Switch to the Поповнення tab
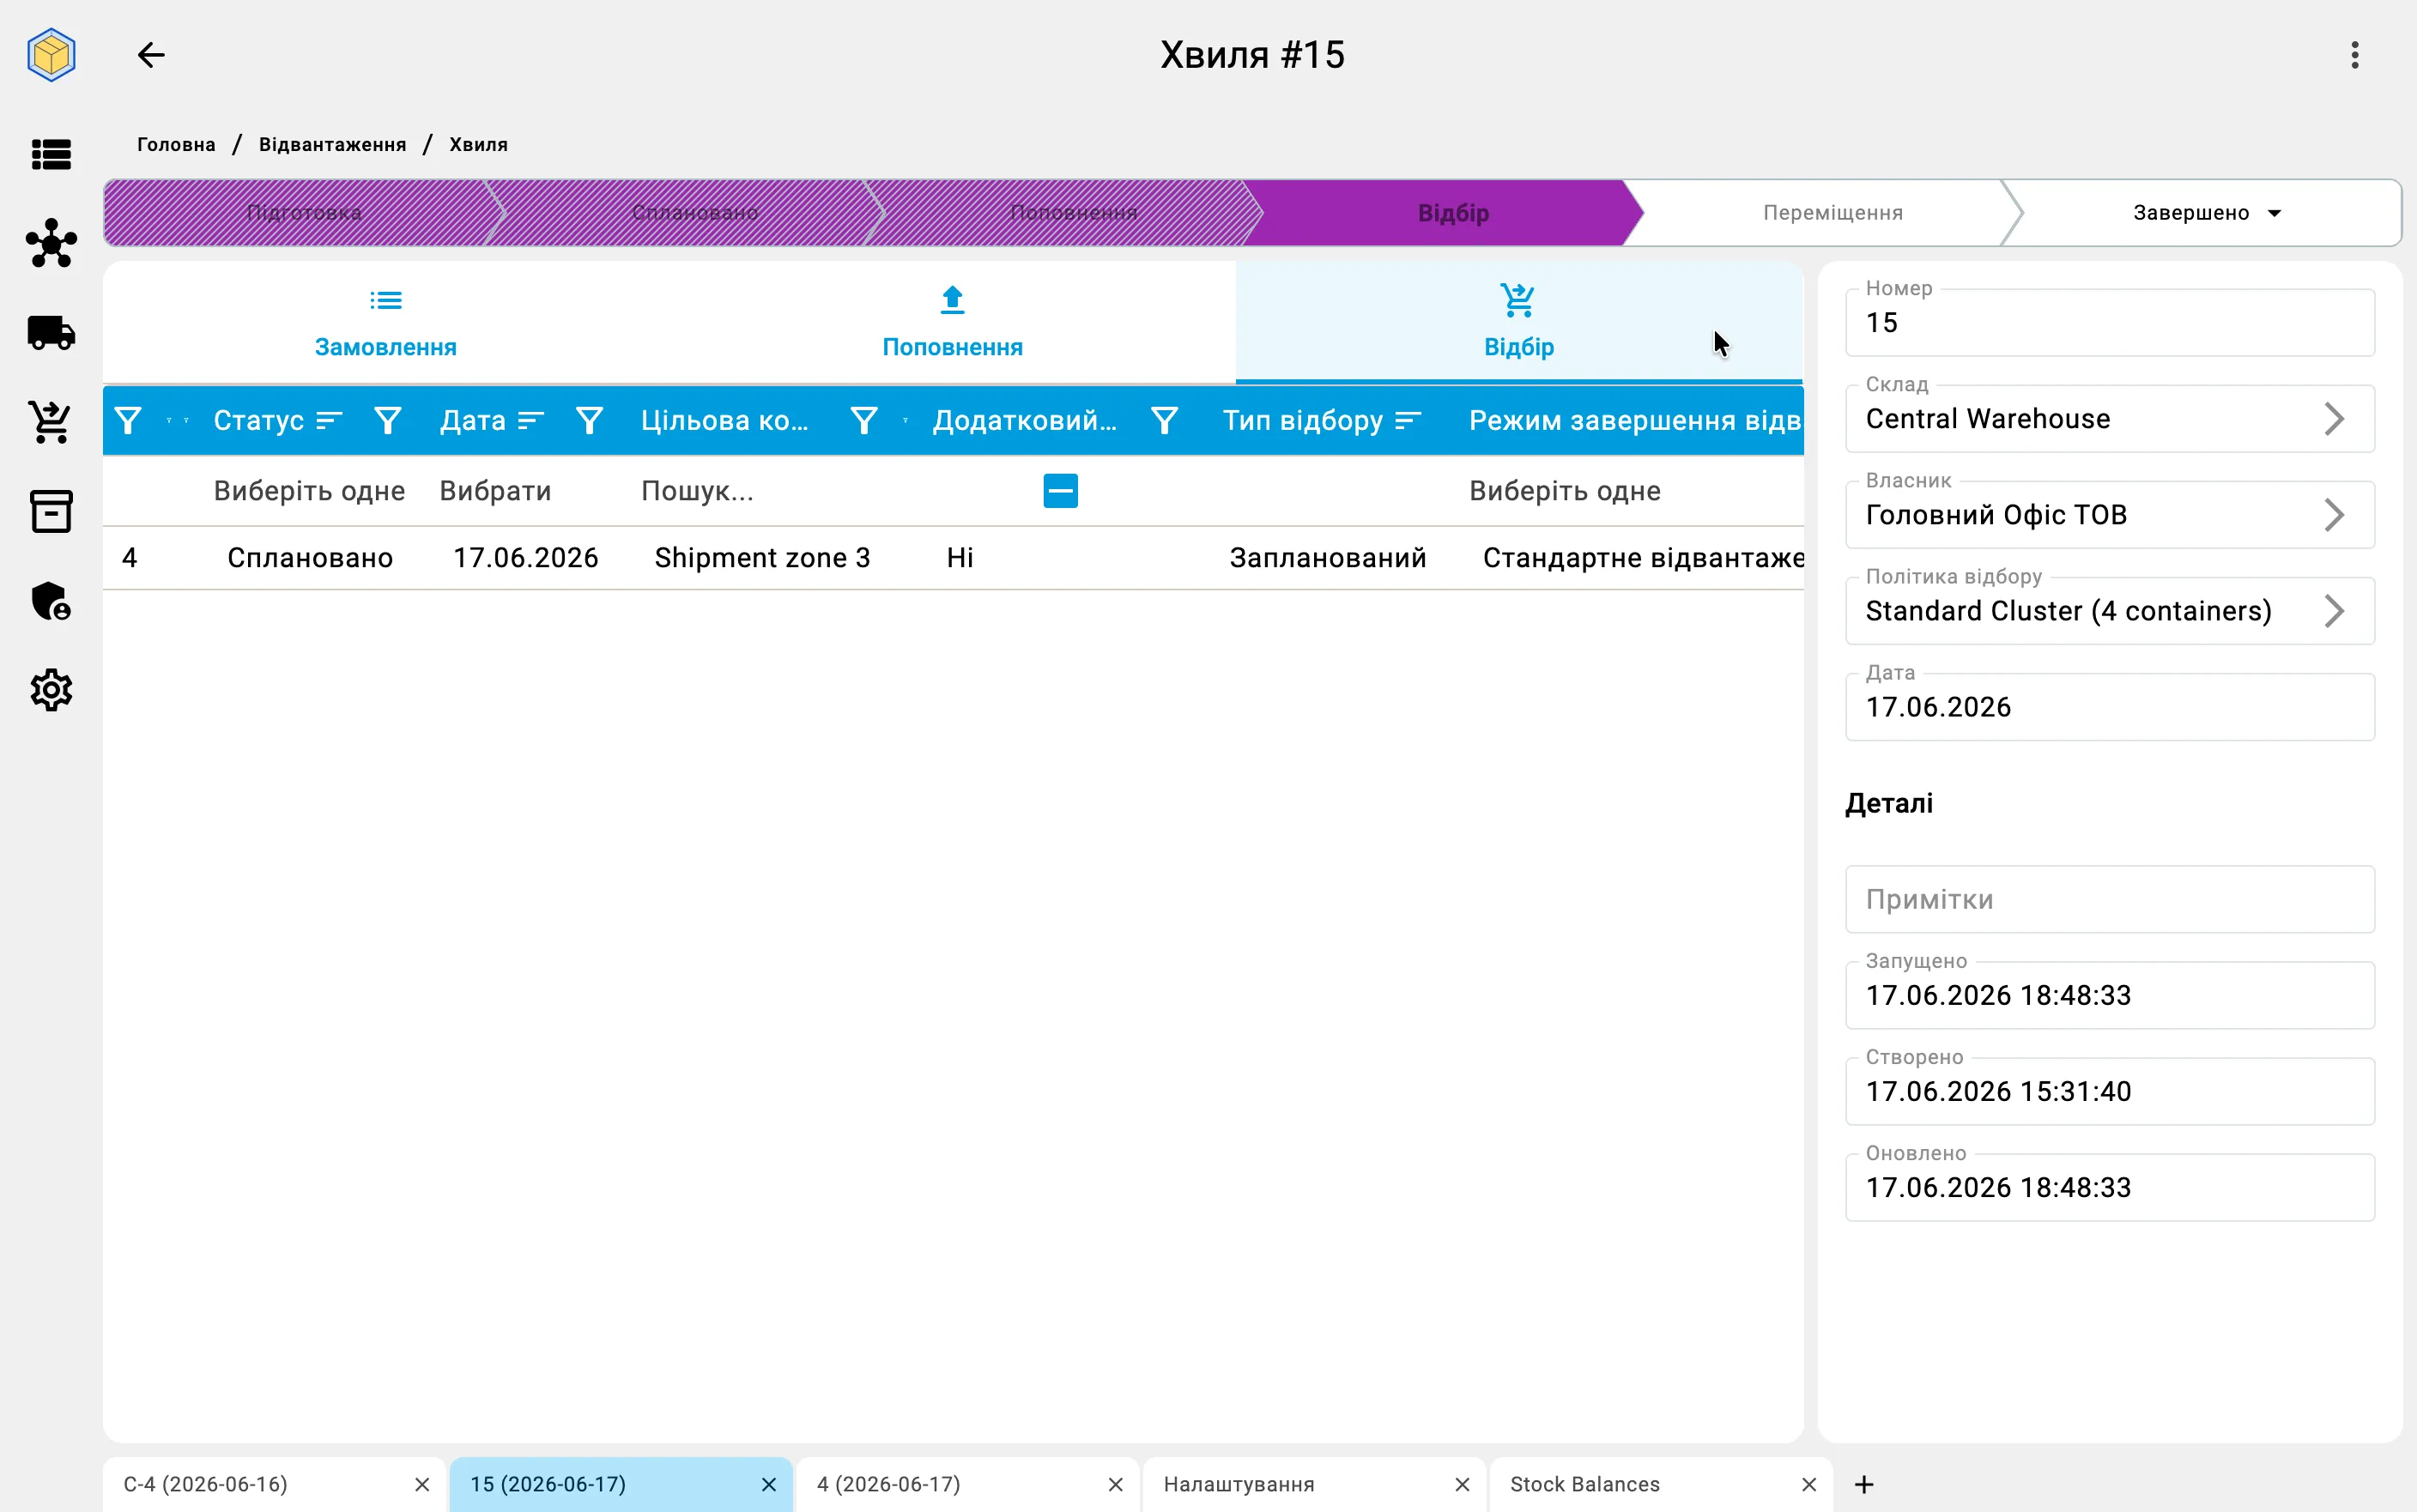 [x=952, y=322]
